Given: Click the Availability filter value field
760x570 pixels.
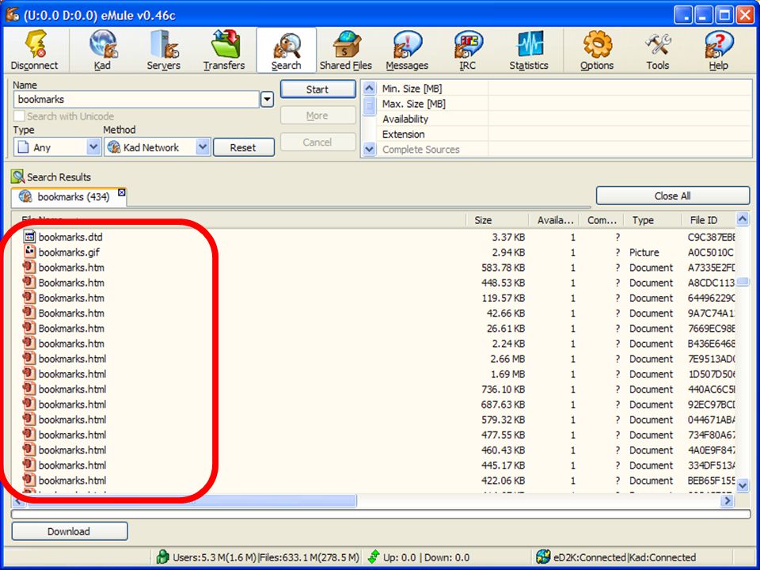Looking at the screenshot, I should click(x=619, y=119).
